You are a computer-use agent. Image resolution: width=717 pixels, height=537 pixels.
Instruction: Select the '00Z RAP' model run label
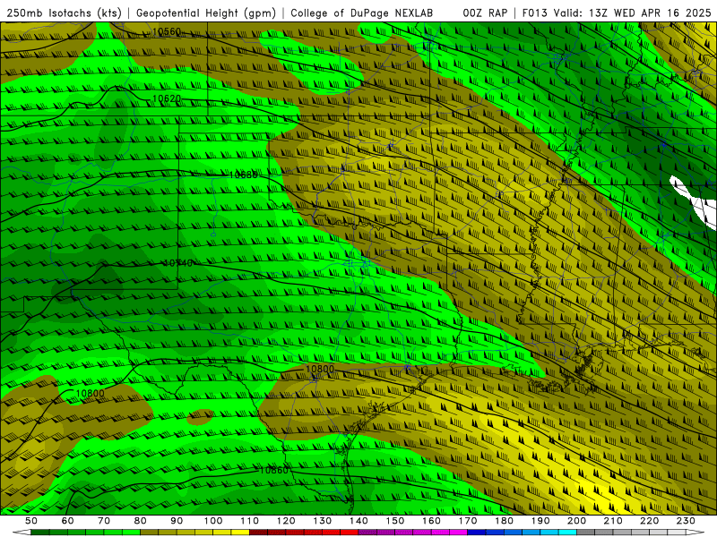click(x=485, y=13)
